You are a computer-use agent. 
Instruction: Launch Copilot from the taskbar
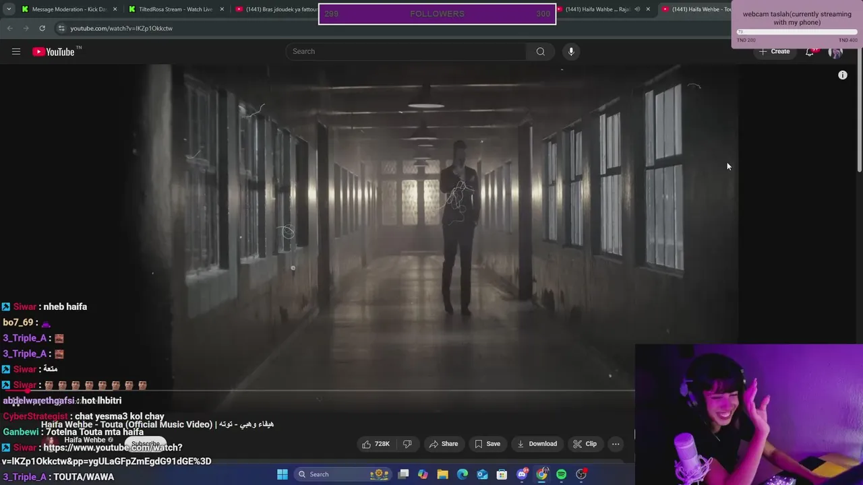coord(423,474)
